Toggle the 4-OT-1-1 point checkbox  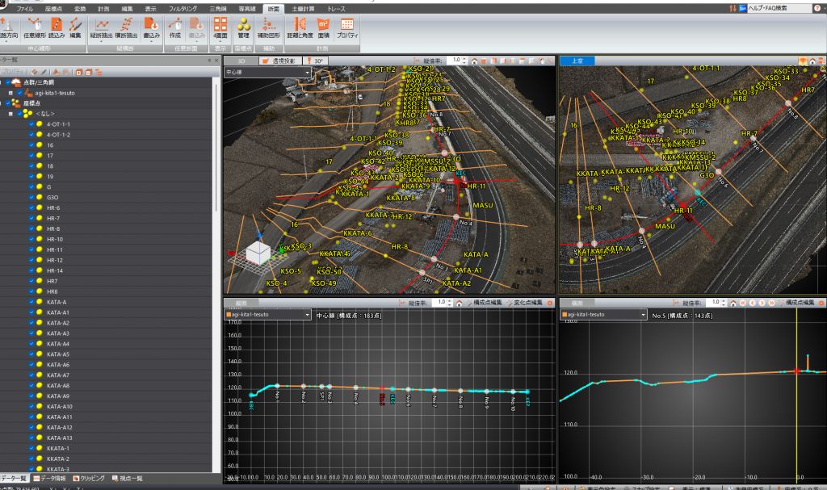pos(31,124)
